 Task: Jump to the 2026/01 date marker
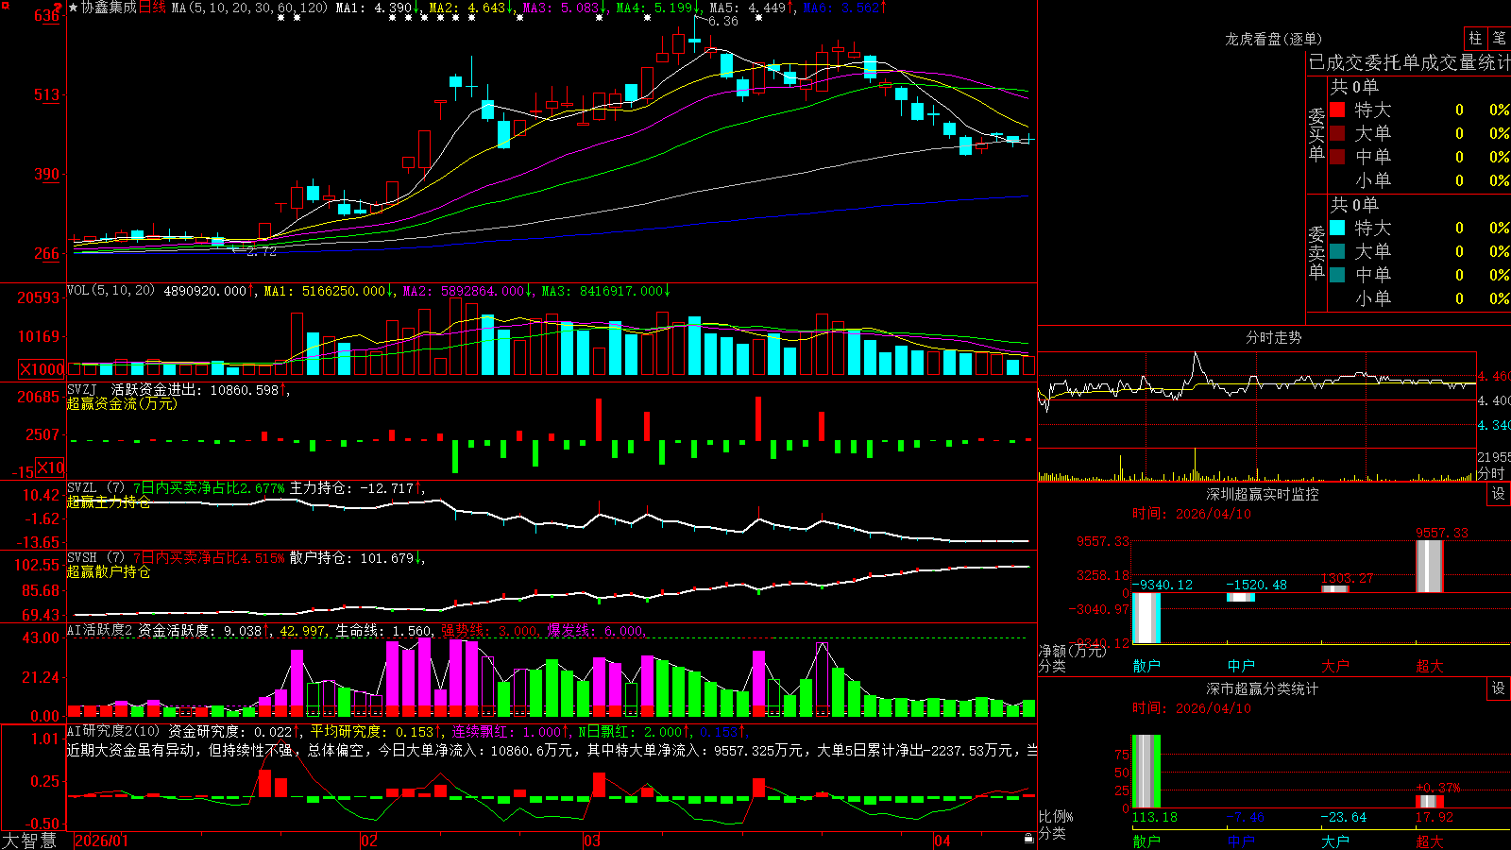point(101,841)
